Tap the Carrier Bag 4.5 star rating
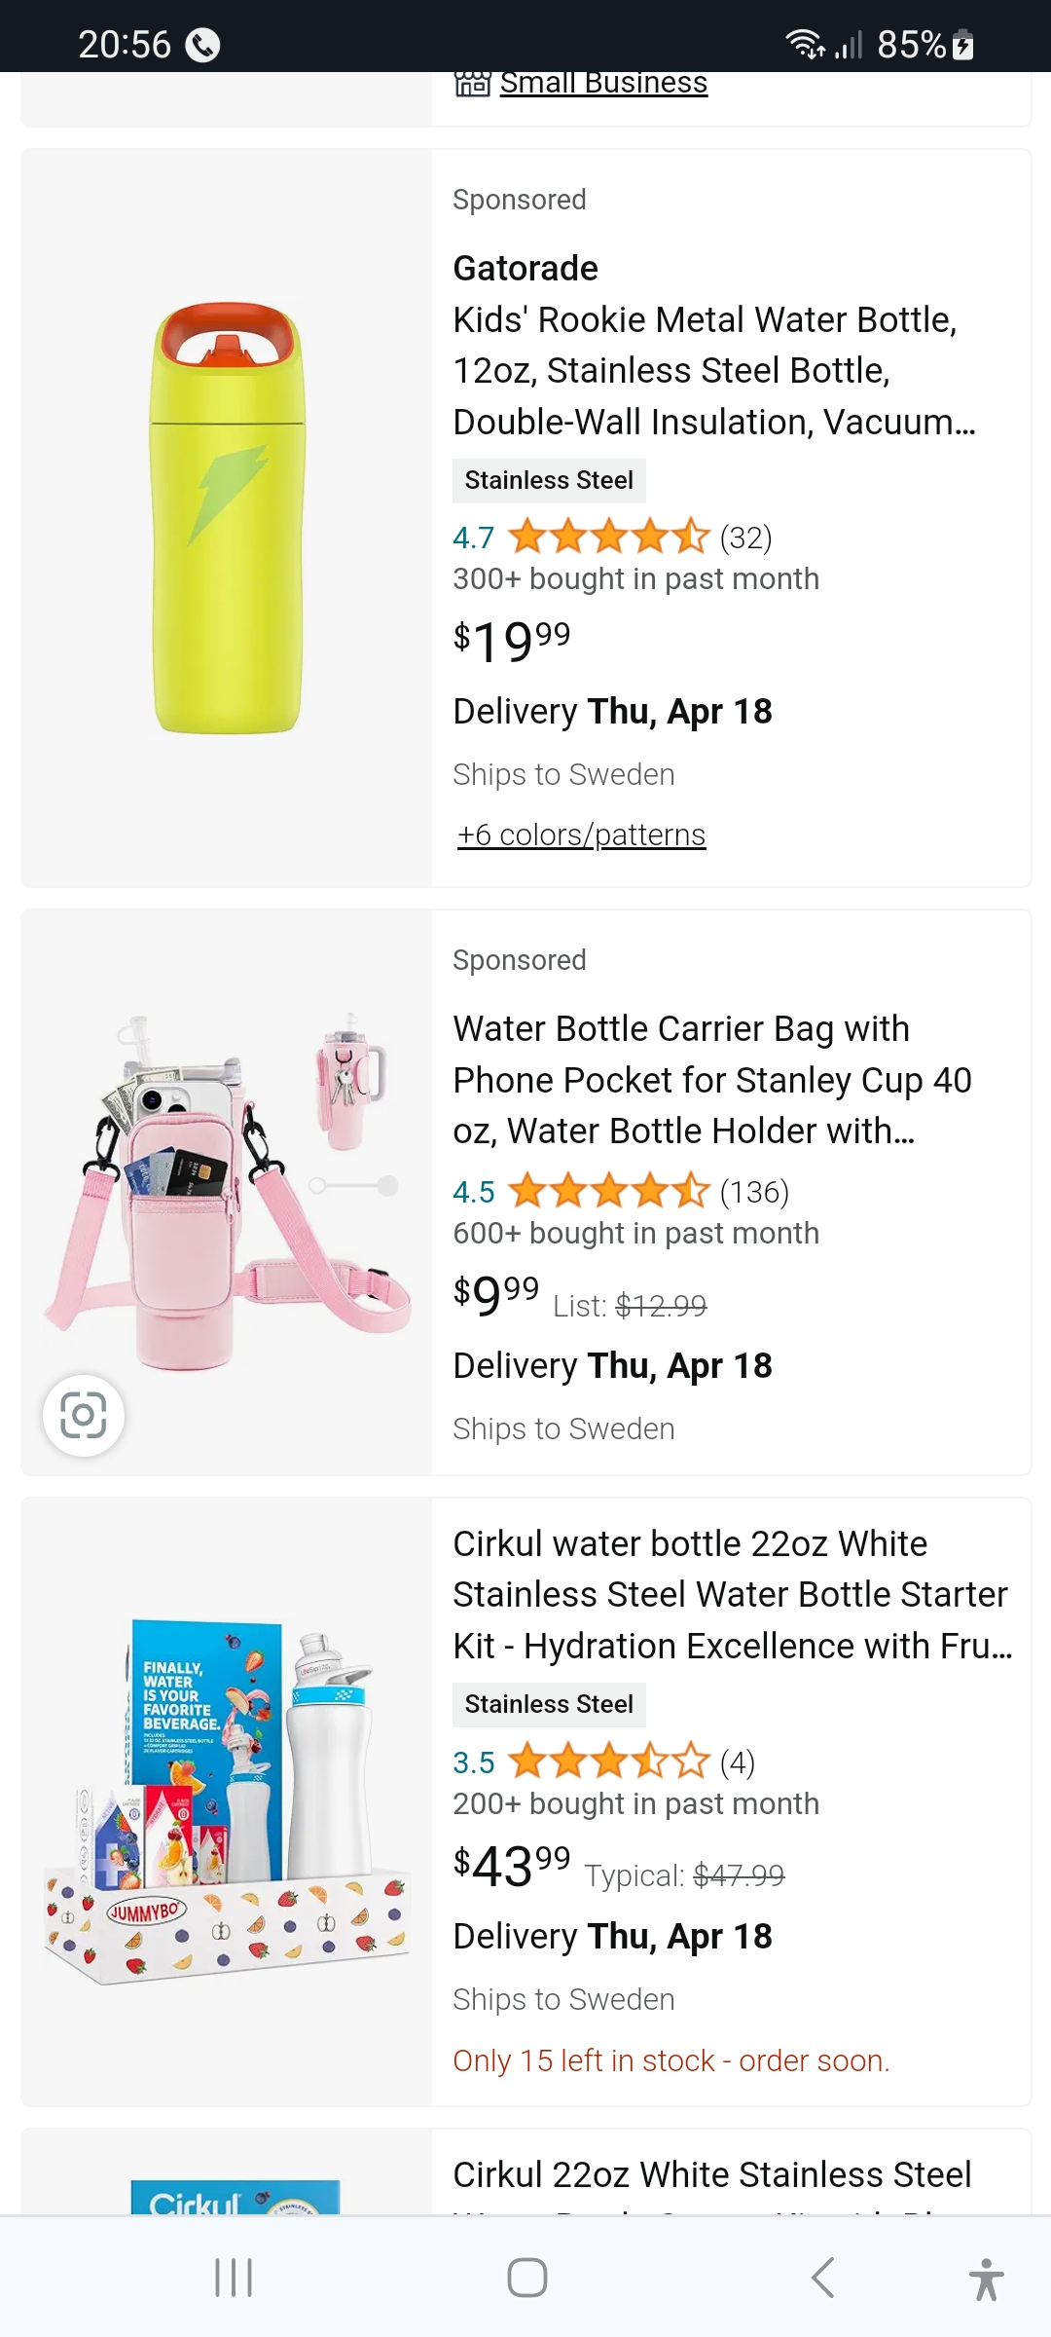The height and width of the screenshot is (2337, 1051). 608,1191
